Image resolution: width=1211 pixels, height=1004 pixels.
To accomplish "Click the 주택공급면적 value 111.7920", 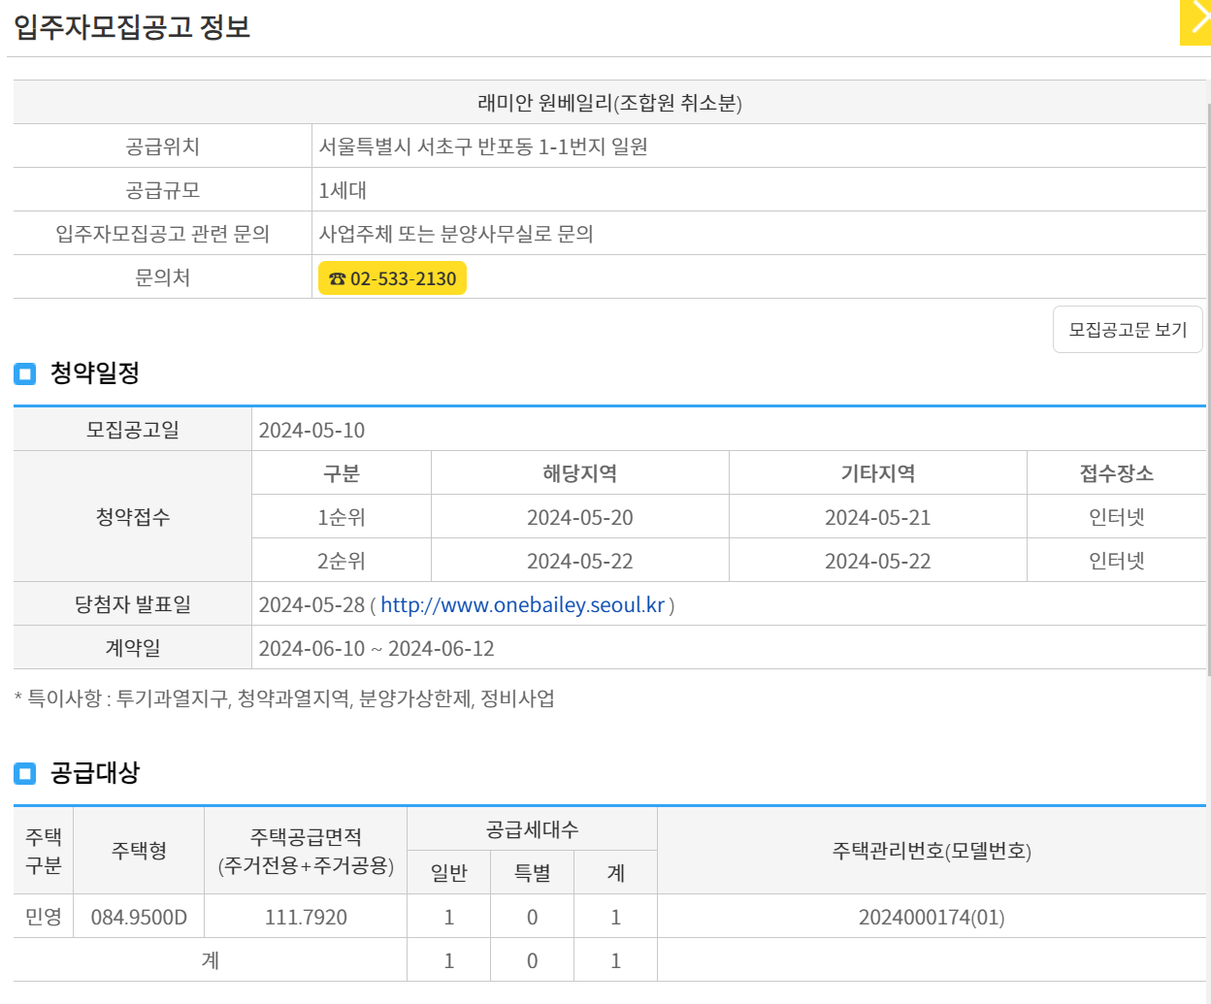I will point(306,918).
